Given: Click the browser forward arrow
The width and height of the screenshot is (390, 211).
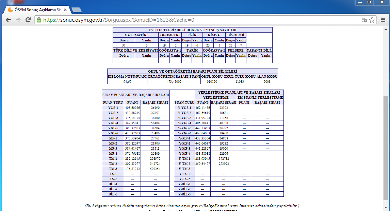Looking at the screenshot, I should [18, 20].
